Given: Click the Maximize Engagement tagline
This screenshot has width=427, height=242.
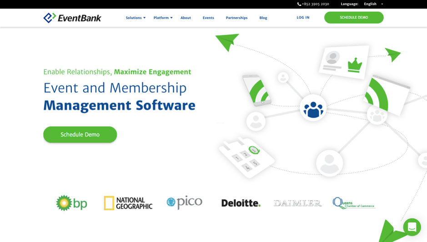Looking at the screenshot, I should (x=152, y=72).
